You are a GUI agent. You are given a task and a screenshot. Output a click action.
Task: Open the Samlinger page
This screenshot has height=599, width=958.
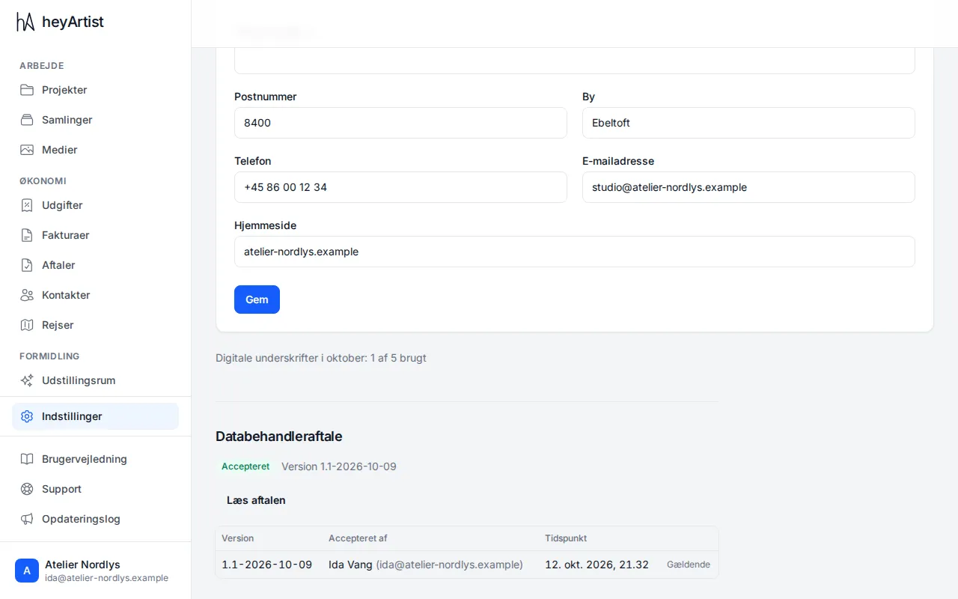click(x=95, y=120)
